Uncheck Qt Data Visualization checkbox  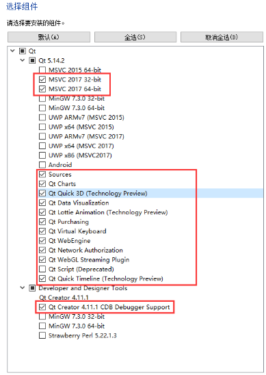(x=42, y=203)
